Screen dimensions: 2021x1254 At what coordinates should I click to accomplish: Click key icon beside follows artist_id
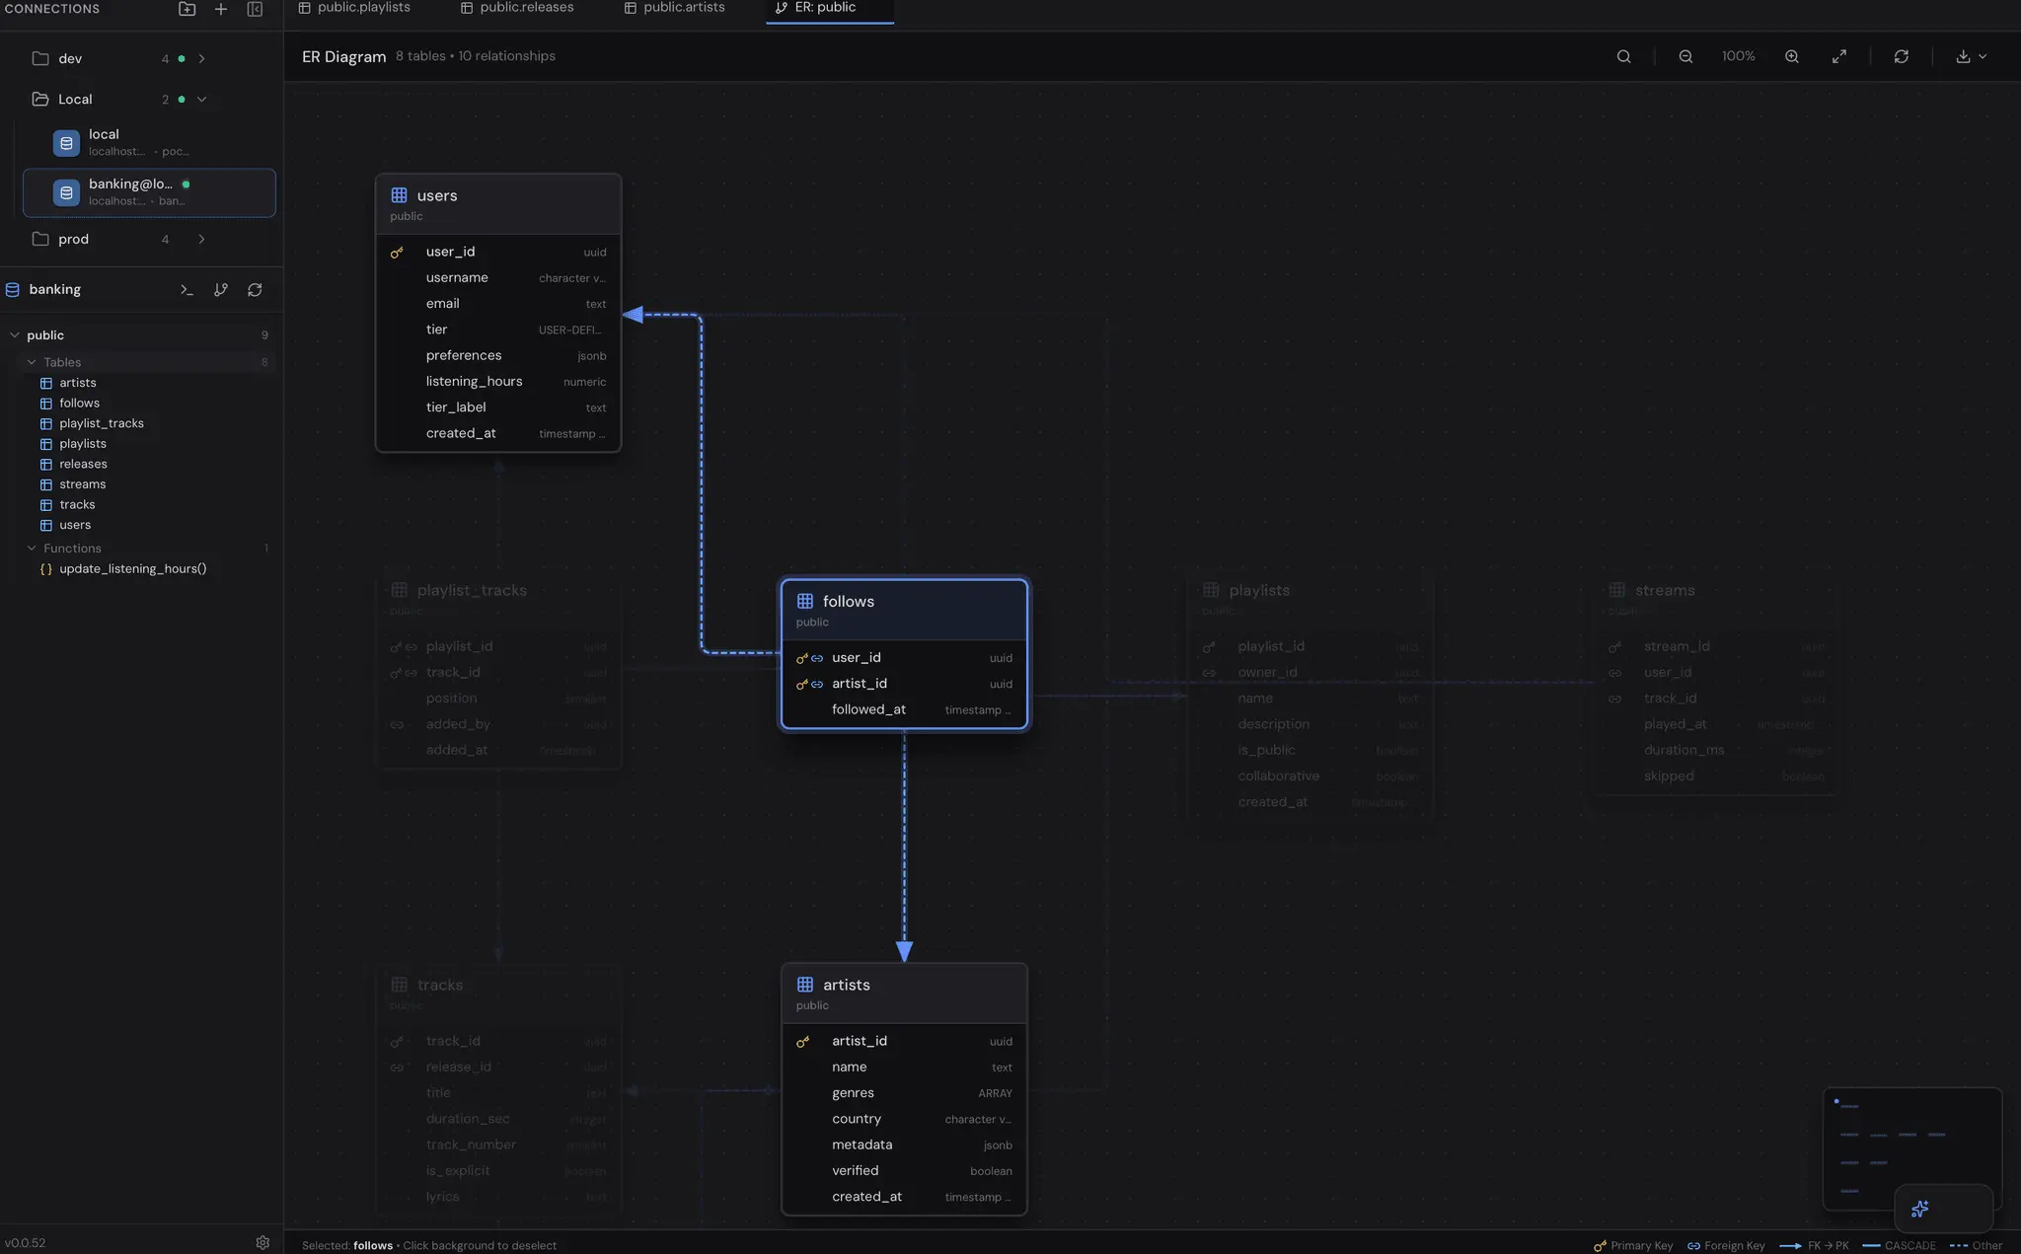[x=802, y=684]
